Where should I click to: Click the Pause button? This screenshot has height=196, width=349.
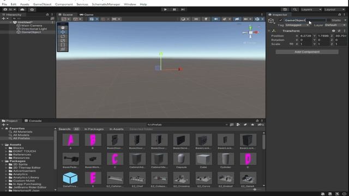(x=174, y=10)
